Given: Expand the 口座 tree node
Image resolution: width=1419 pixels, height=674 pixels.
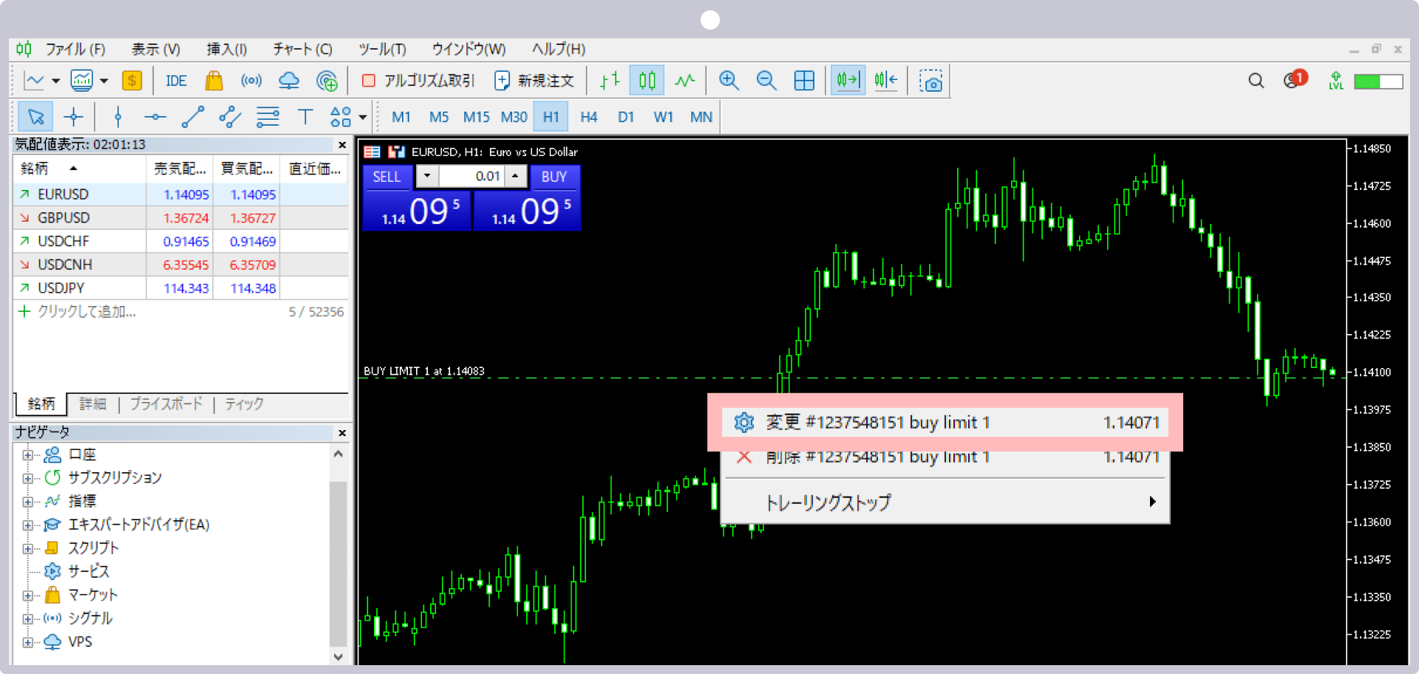Looking at the screenshot, I should (x=27, y=455).
